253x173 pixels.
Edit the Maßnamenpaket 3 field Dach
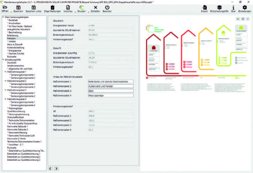(x=111, y=91)
